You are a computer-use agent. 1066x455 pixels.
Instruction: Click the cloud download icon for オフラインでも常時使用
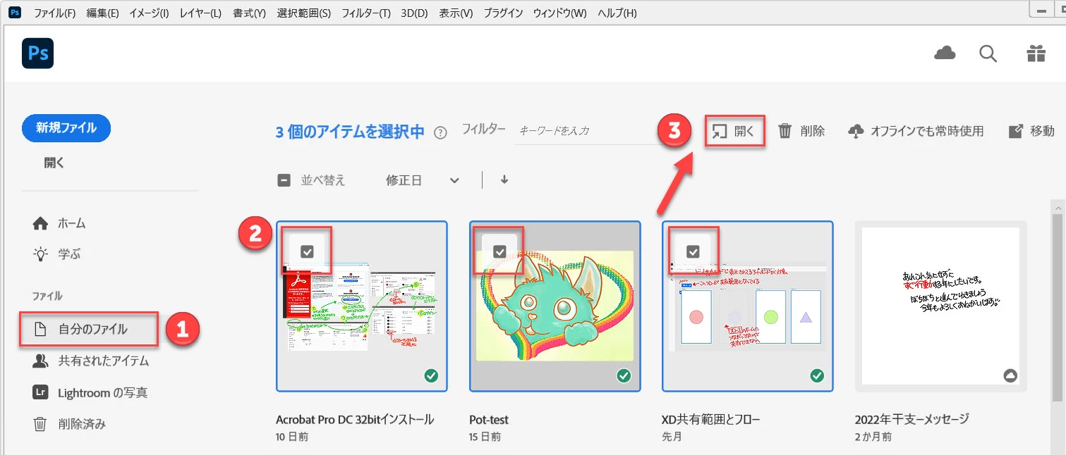[x=856, y=132]
